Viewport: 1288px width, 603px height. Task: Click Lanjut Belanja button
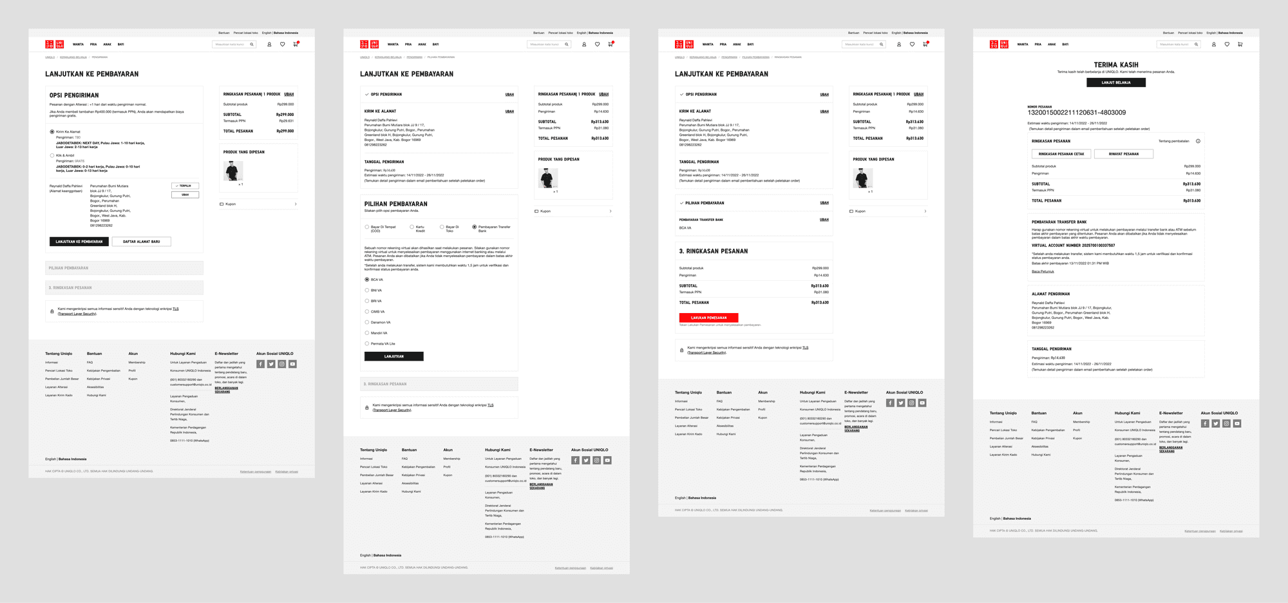pos(1116,82)
